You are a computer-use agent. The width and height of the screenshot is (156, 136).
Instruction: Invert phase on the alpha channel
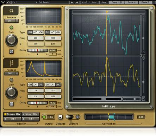(x=11, y=52)
